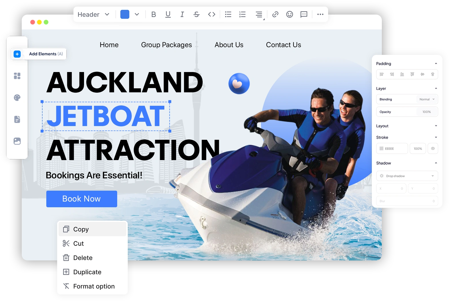
Task: Toggle stroke visibility eye icon
Action: [433, 149]
